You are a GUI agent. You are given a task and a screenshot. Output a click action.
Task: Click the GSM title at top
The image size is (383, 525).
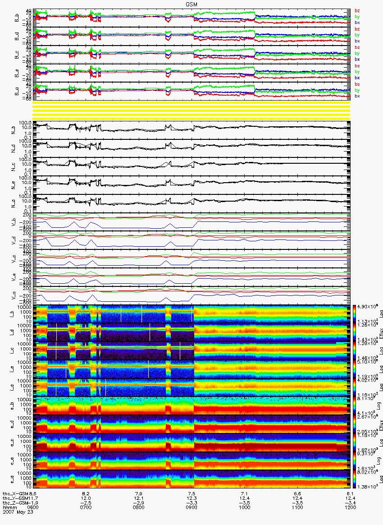click(191, 4)
